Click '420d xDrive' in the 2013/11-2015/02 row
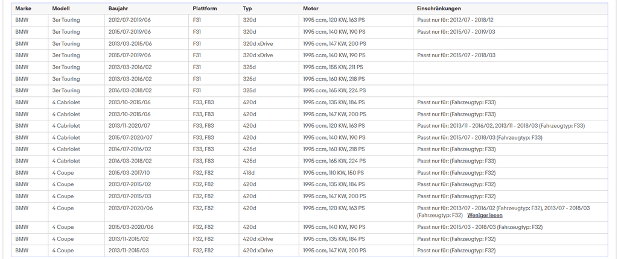 tap(258, 239)
